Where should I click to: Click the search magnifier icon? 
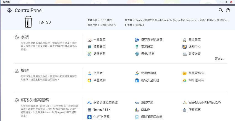221,10
